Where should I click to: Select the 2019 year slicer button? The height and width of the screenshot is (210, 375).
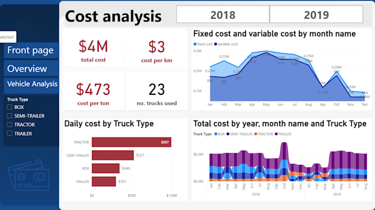click(x=316, y=14)
